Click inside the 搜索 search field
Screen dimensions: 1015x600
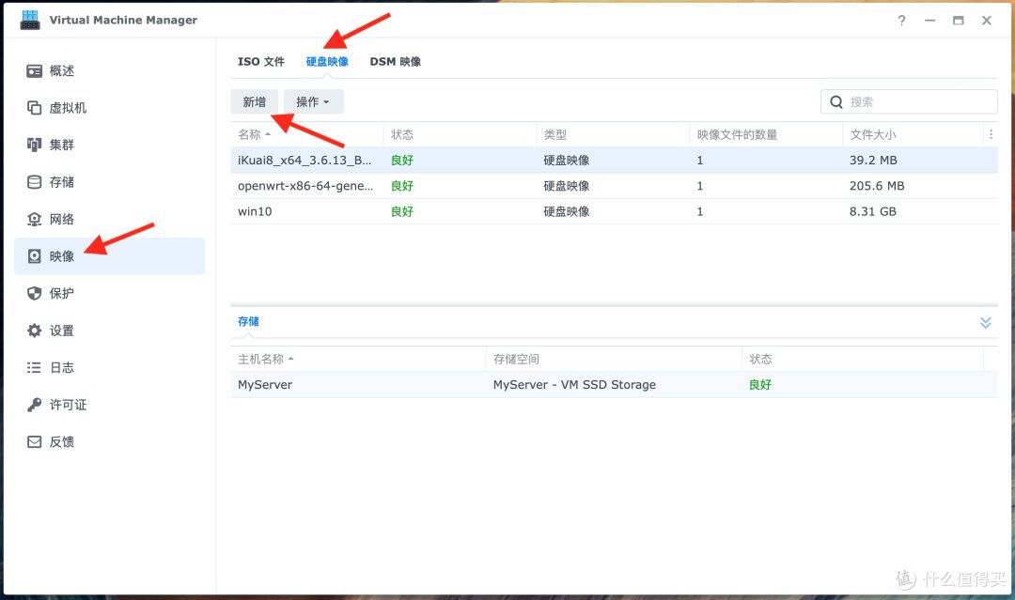click(907, 100)
